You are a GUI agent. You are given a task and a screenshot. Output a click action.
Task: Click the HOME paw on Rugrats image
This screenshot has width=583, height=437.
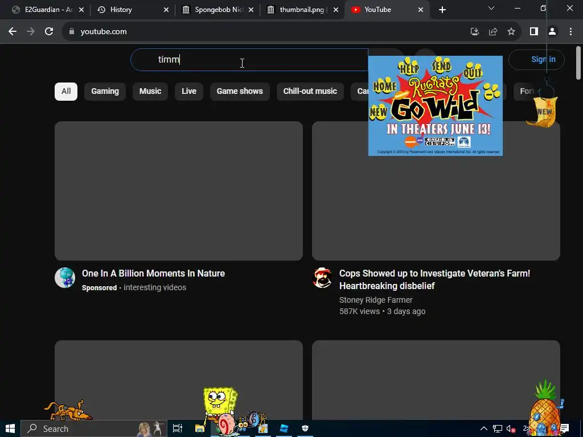click(384, 85)
